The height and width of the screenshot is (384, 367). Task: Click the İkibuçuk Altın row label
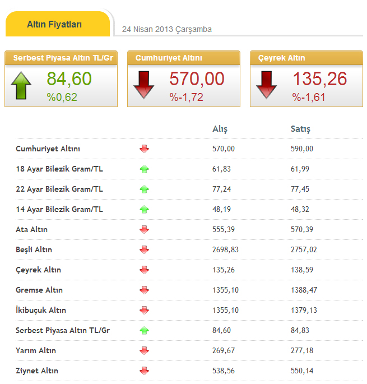pyautogui.click(x=41, y=310)
